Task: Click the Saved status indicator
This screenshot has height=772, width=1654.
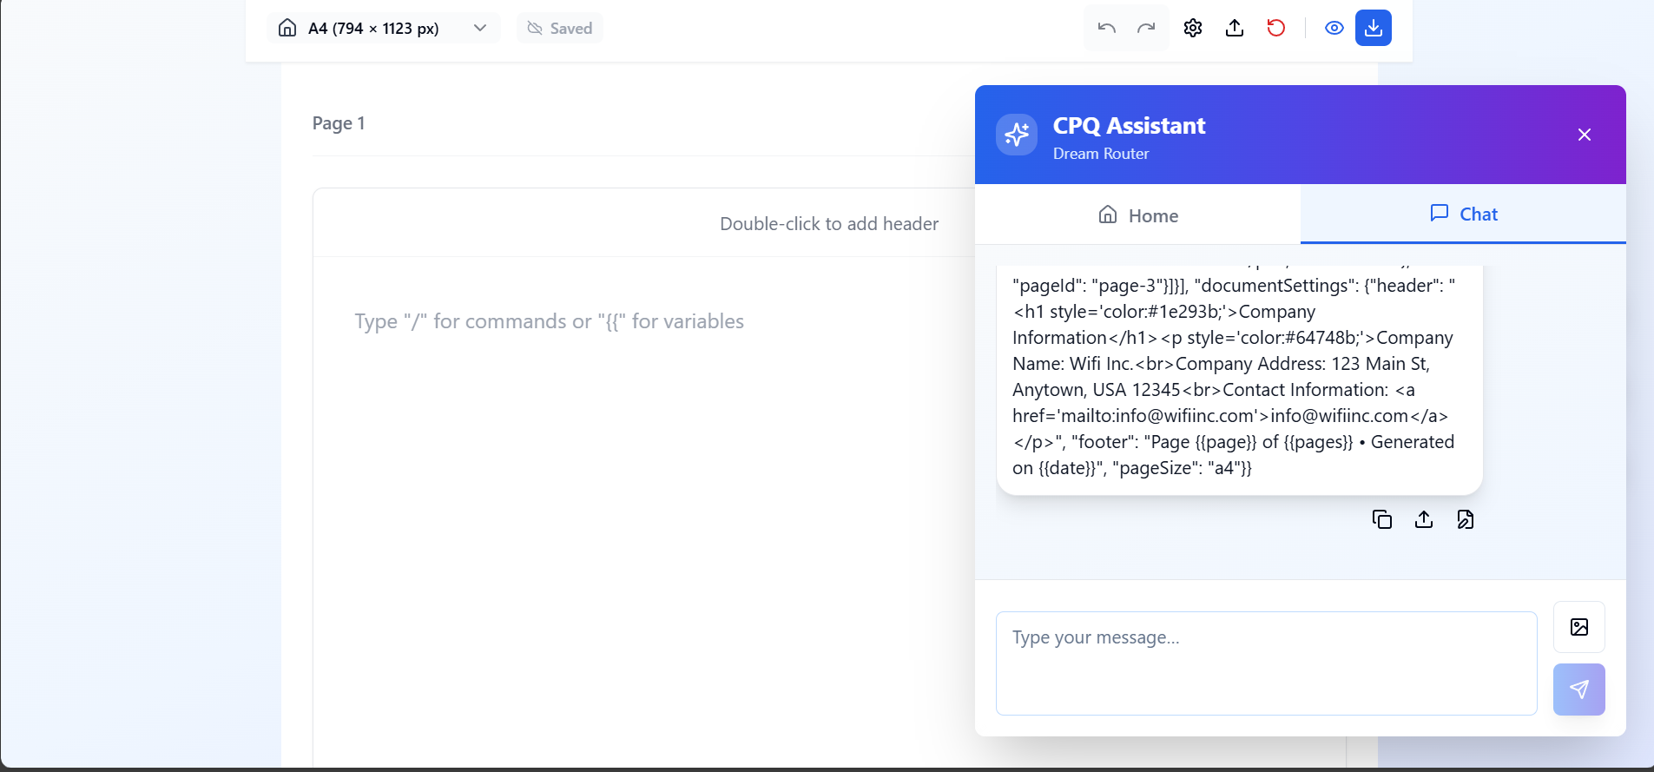Action: click(560, 28)
